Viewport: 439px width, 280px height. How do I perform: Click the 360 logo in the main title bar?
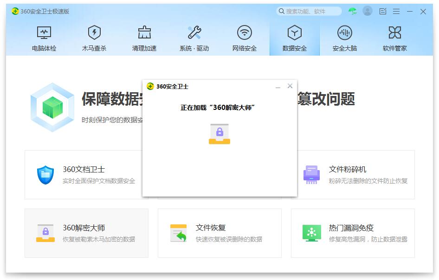pyautogui.click(x=15, y=11)
